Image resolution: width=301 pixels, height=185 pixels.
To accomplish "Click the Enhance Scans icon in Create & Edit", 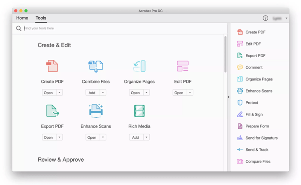I will tap(96, 111).
